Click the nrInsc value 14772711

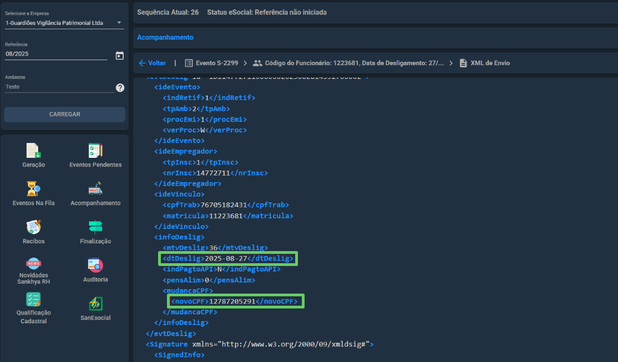pos(213,173)
